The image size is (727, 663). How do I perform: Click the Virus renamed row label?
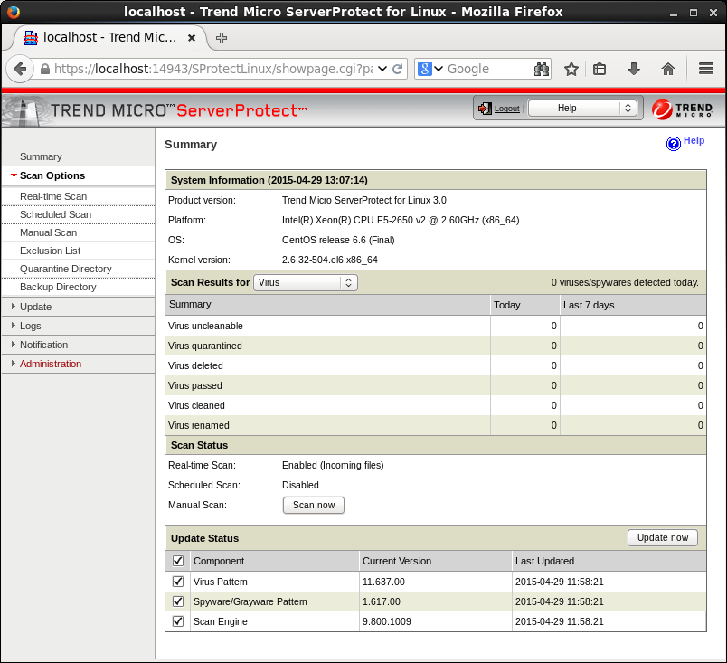pos(198,426)
